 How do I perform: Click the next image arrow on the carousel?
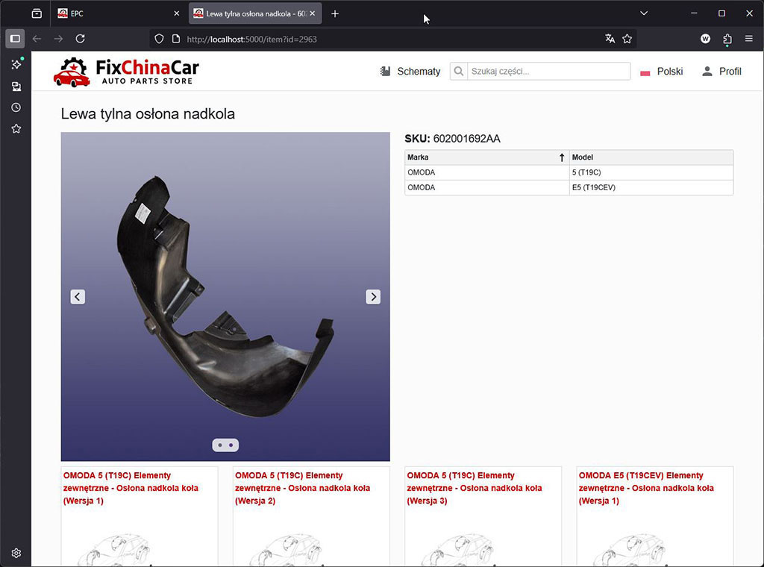click(x=373, y=296)
